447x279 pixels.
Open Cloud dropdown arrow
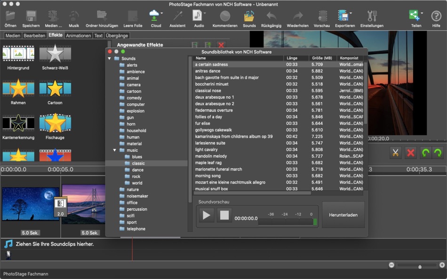point(162,13)
